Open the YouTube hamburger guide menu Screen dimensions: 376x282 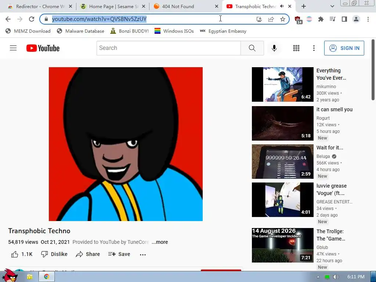tap(13, 48)
